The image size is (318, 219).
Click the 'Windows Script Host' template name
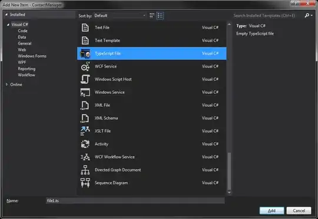pyautogui.click(x=113, y=79)
